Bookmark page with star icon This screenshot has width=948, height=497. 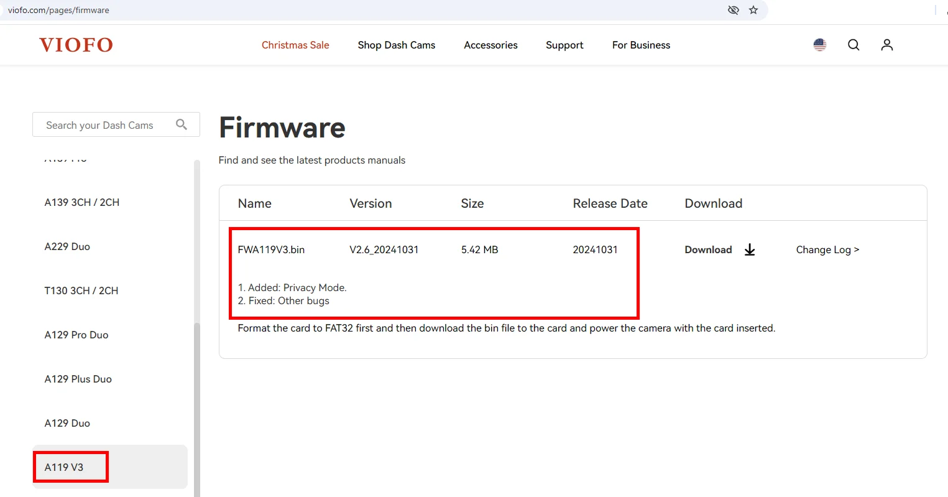coord(753,10)
